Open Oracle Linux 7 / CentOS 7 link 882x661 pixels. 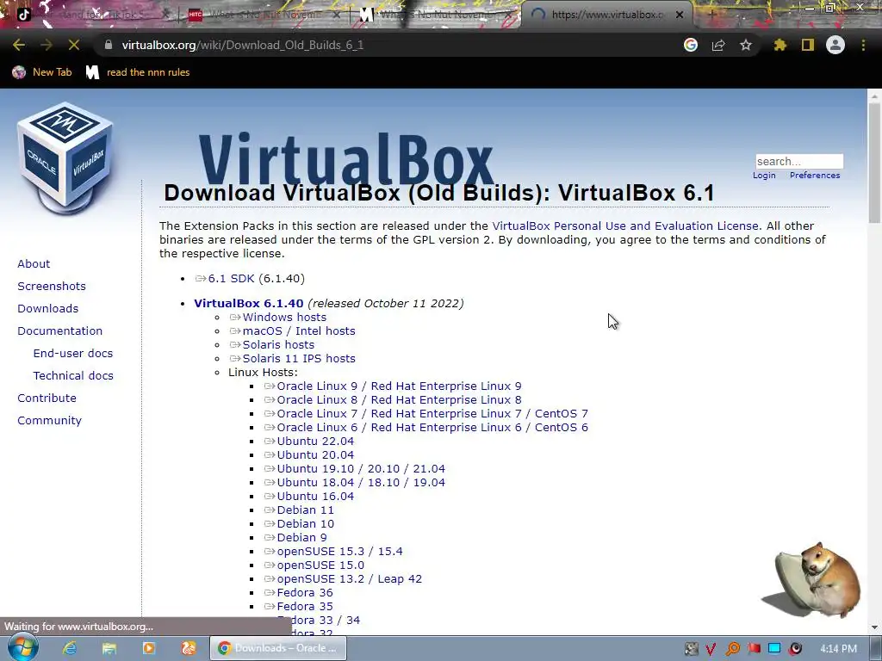(x=432, y=414)
